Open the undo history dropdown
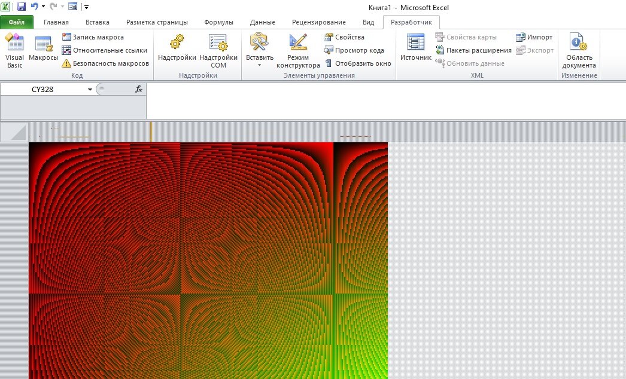 point(43,7)
